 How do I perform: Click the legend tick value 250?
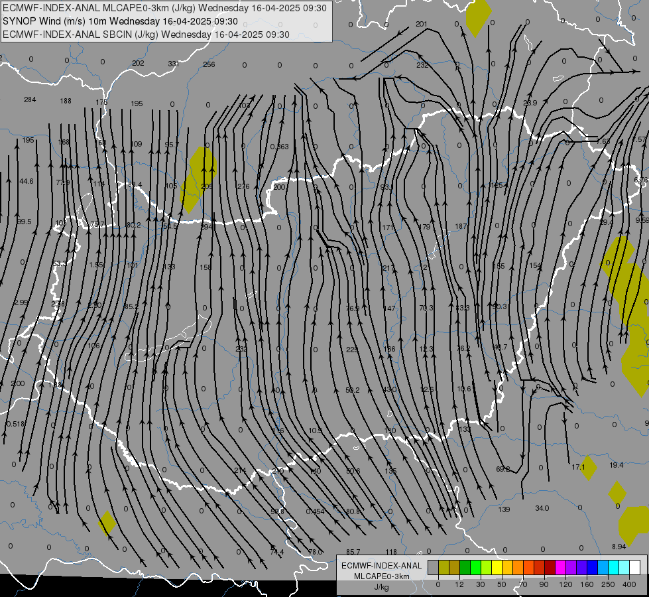608,584
